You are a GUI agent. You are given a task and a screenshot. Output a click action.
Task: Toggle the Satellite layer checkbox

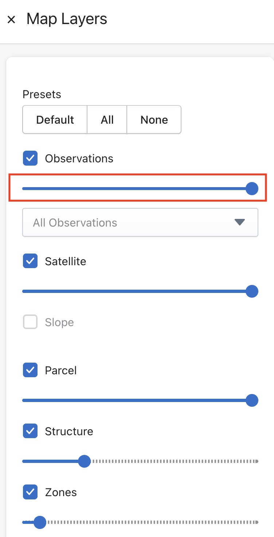point(30,261)
